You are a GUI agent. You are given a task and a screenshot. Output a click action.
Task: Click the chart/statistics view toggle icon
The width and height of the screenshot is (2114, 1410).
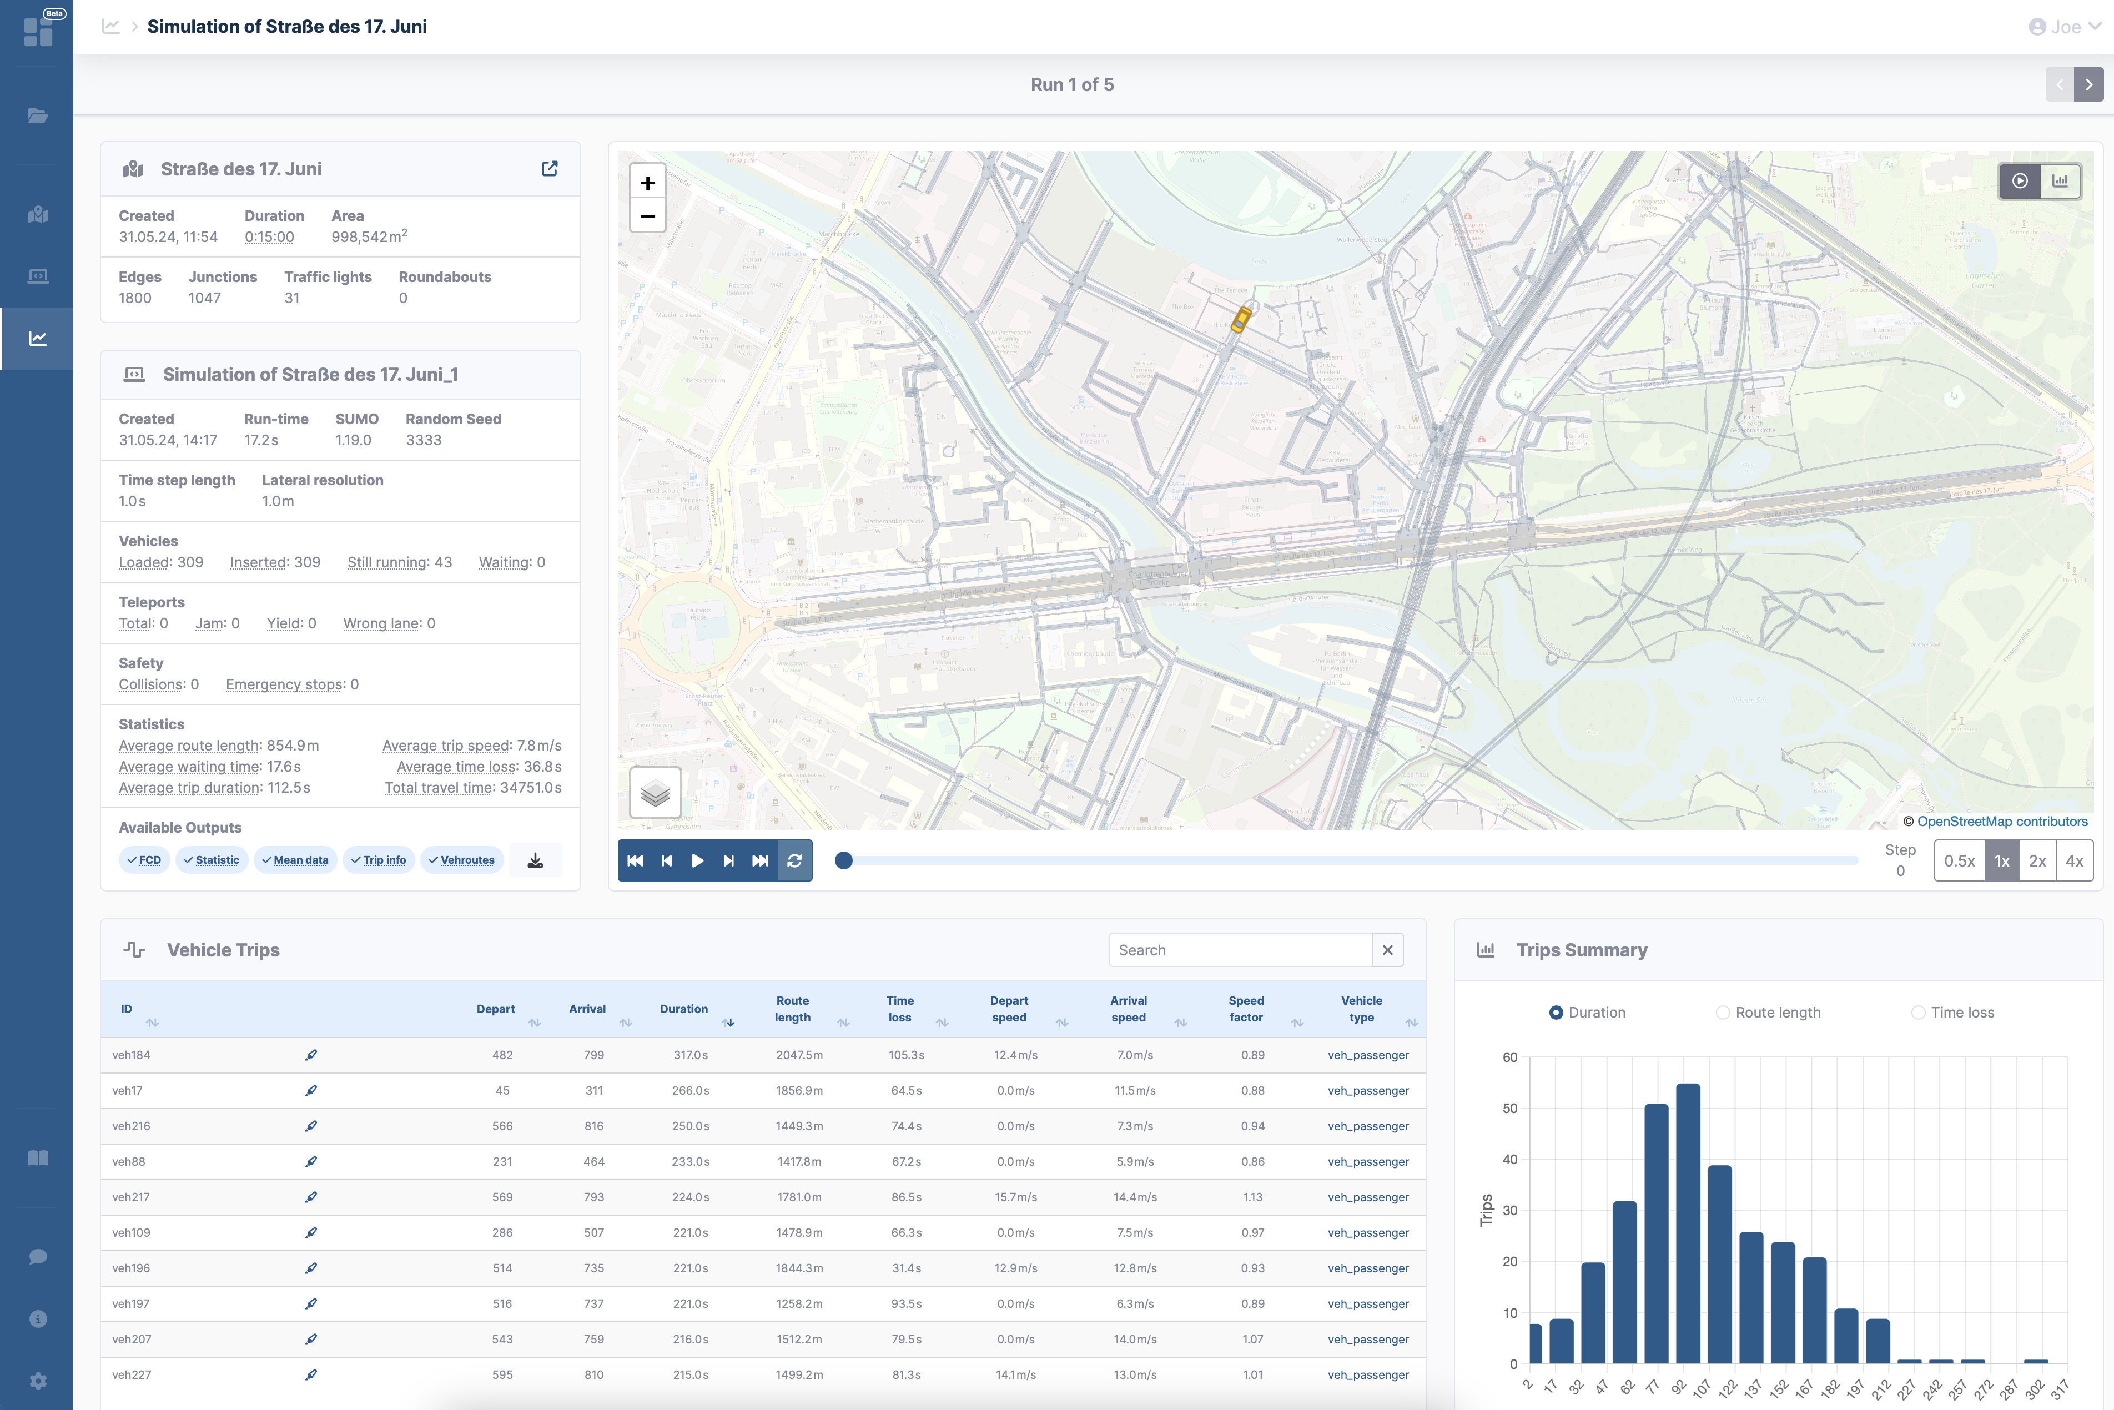[2062, 179]
